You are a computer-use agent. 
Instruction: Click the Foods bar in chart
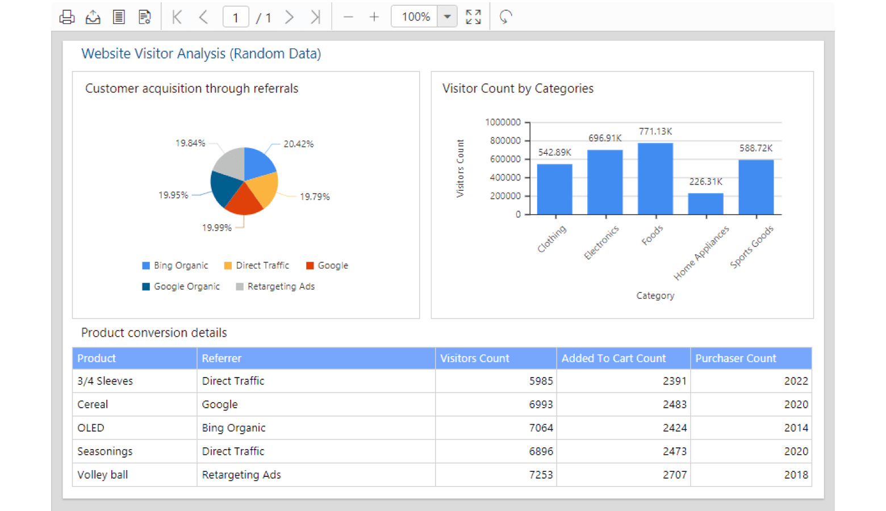click(655, 179)
